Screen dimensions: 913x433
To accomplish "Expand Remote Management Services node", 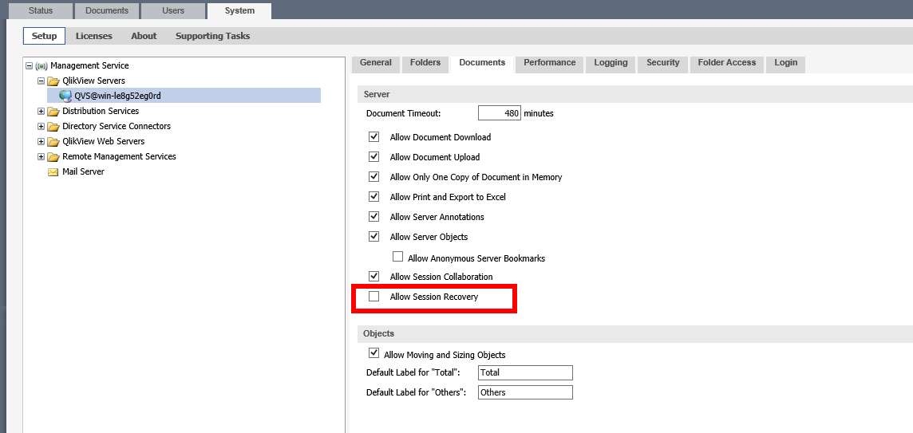I will point(41,156).
